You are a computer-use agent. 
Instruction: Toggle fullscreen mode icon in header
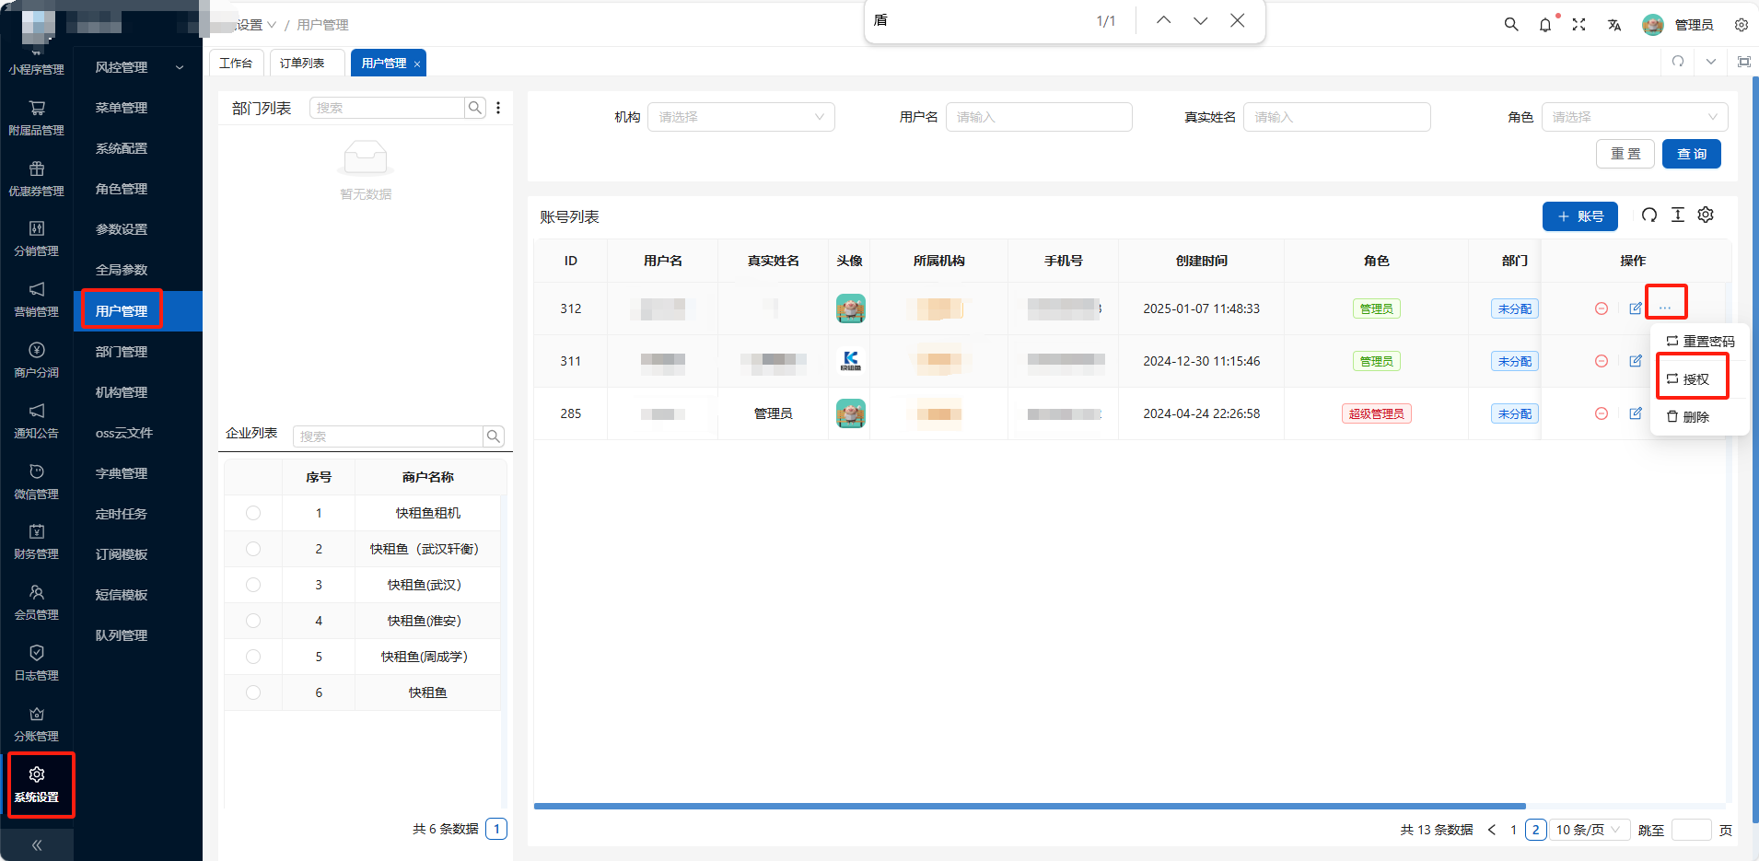(1578, 25)
